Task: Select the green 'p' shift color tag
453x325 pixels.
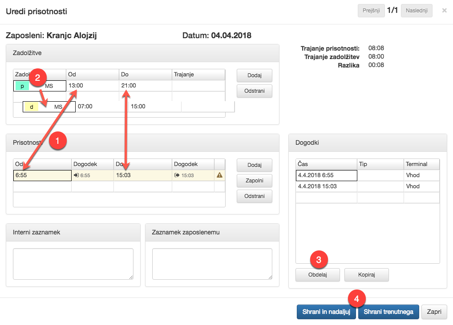Action: click(x=22, y=86)
